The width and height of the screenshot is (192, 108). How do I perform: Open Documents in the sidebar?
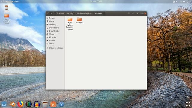[55, 28]
